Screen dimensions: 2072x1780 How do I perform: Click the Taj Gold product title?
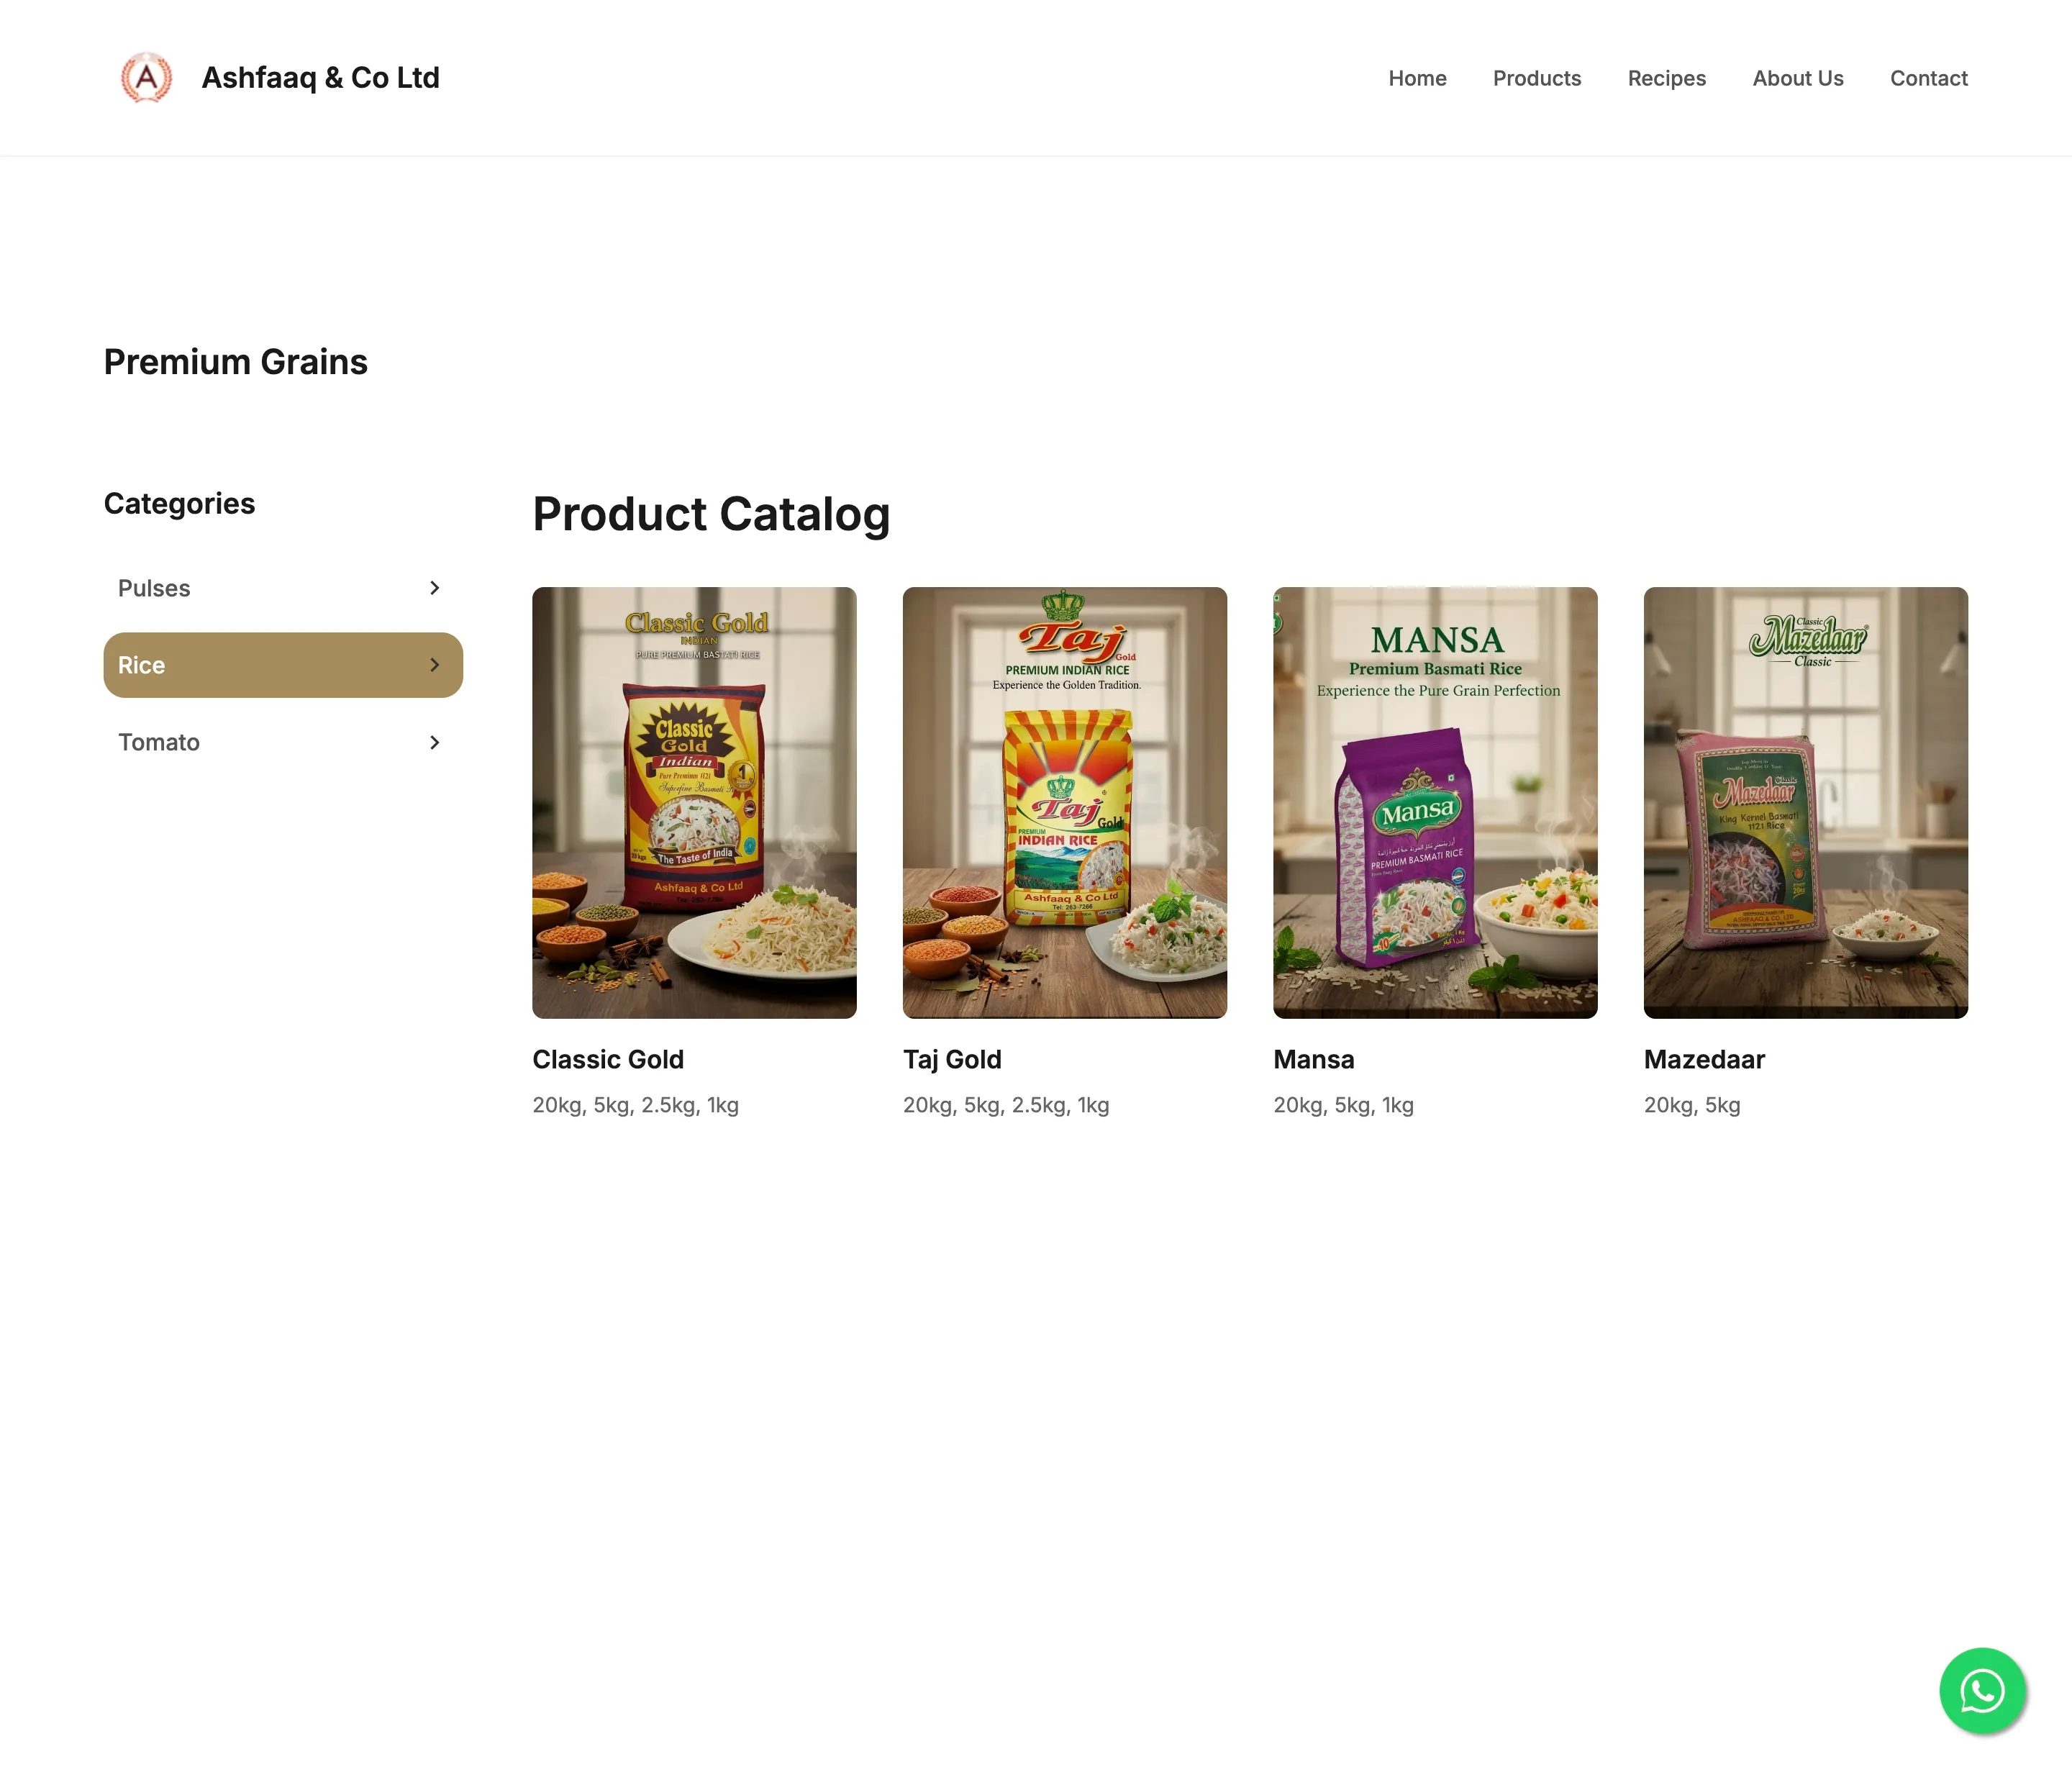pos(952,1059)
